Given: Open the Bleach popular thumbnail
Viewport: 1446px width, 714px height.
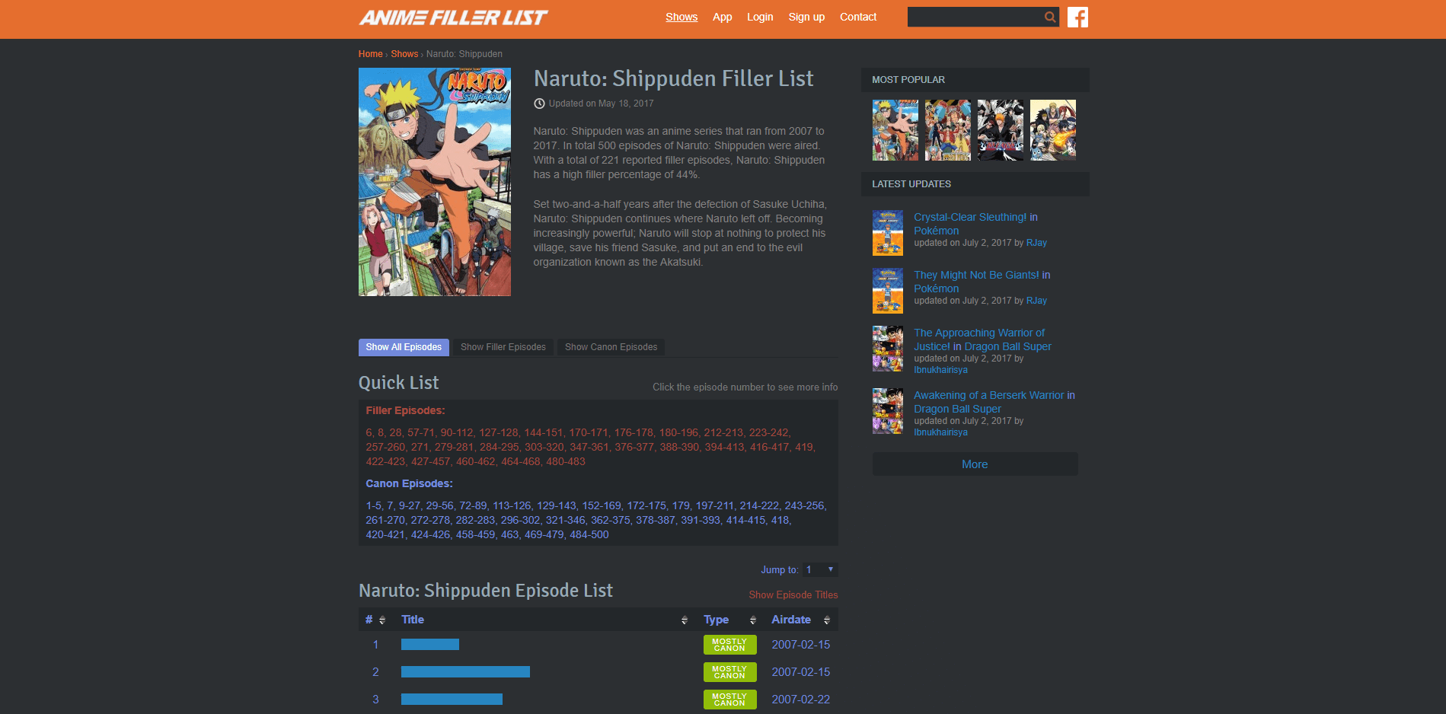Looking at the screenshot, I should [1001, 130].
